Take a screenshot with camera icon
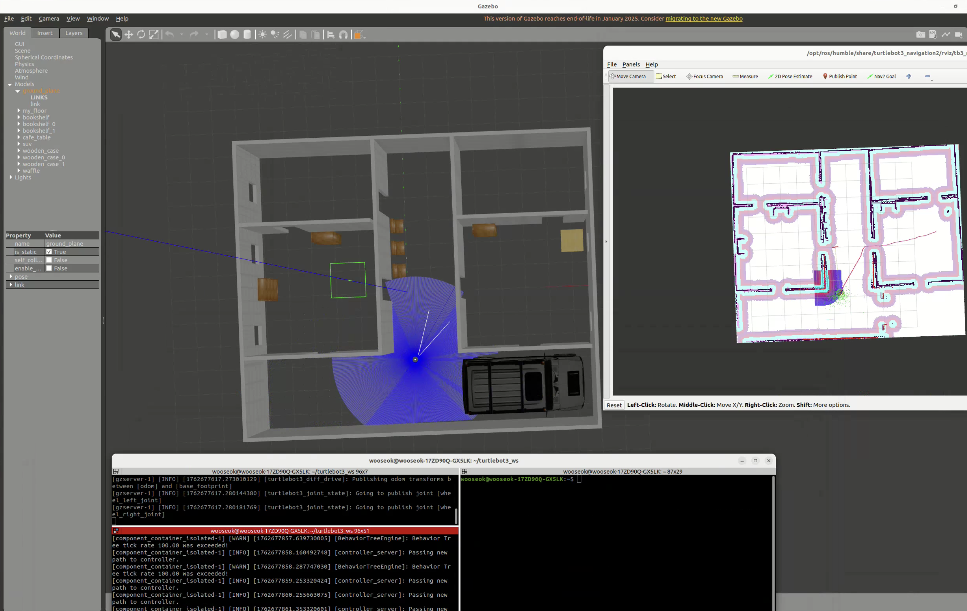The height and width of the screenshot is (611, 967). point(921,35)
